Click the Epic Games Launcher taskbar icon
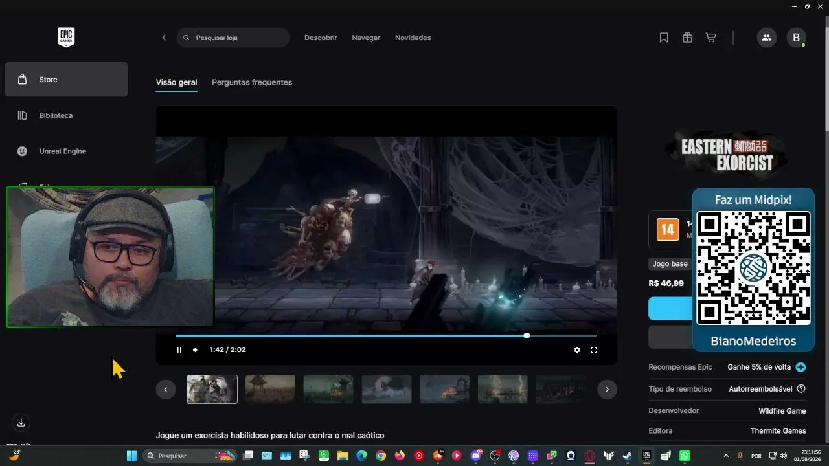 pos(646,456)
